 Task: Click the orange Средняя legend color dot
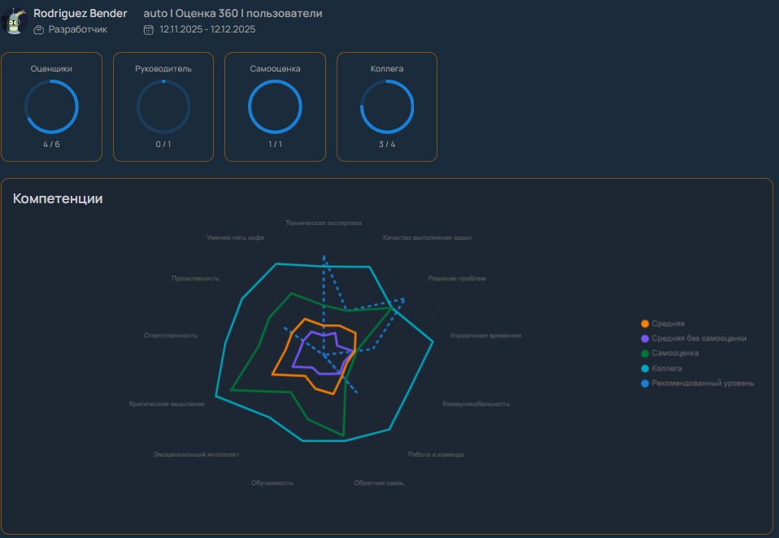click(645, 323)
